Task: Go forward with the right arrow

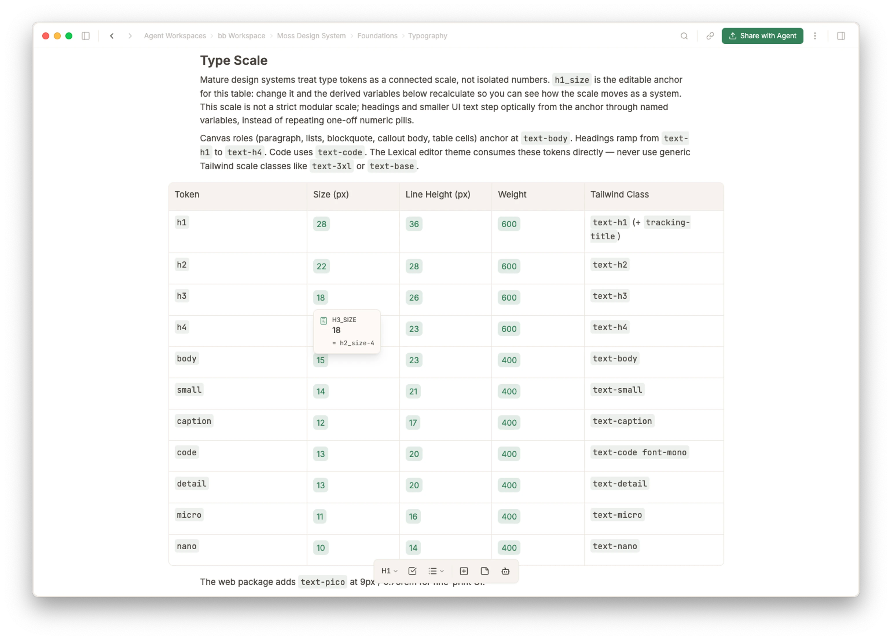Action: click(x=130, y=36)
